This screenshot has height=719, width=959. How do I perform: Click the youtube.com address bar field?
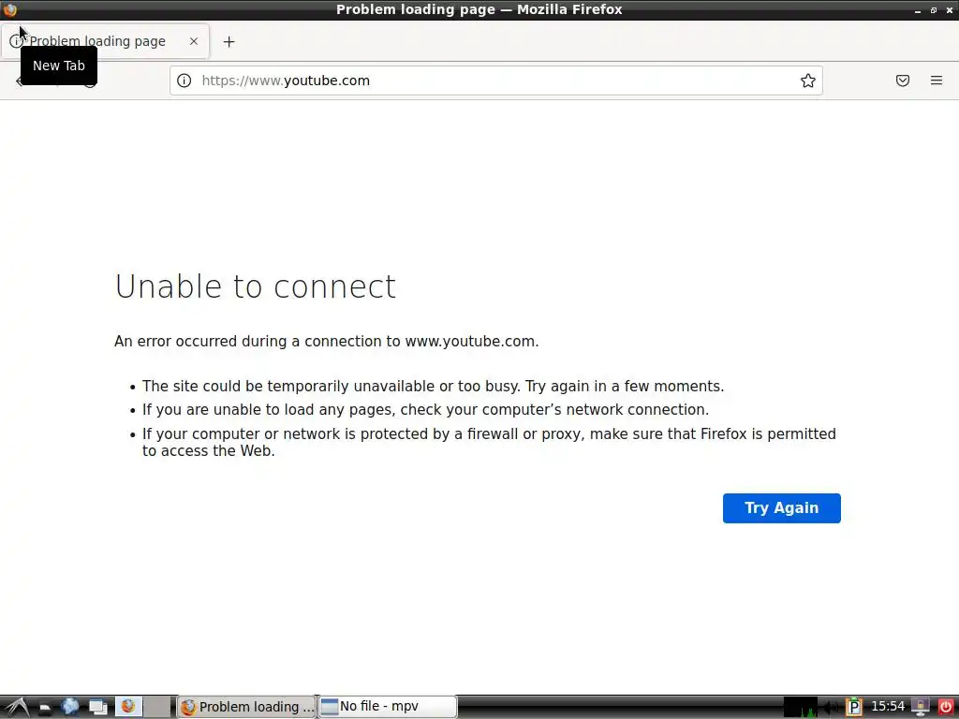tap(495, 81)
